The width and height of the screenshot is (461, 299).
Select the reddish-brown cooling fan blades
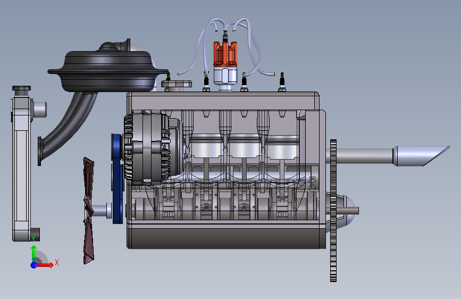[89, 211]
